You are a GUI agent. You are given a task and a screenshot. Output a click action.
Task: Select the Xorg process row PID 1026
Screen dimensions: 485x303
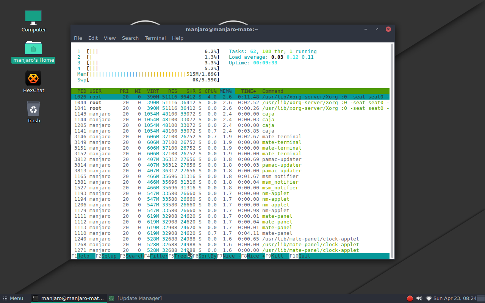189,97
